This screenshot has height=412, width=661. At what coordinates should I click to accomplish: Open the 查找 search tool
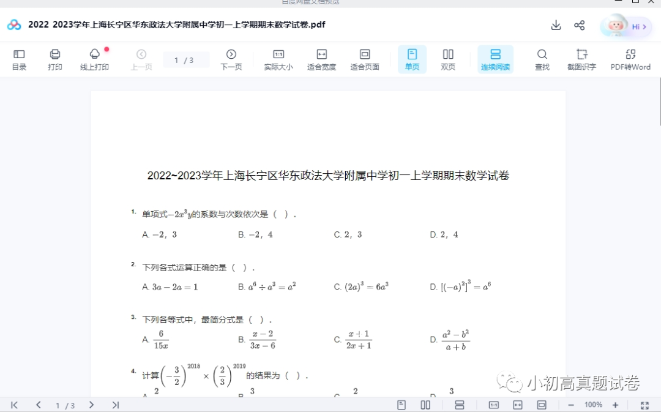pyautogui.click(x=542, y=60)
